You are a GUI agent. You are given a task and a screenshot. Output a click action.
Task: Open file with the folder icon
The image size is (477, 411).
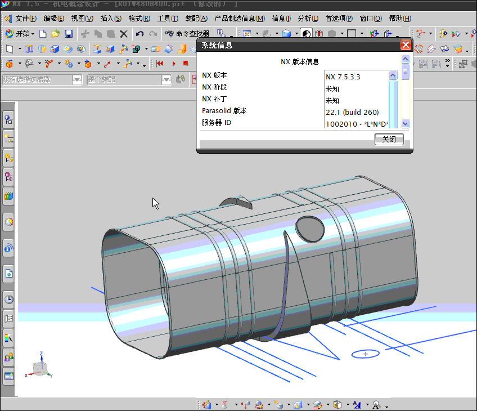tap(56, 34)
